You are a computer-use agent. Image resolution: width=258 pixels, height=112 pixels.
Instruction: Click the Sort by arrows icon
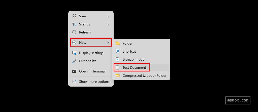point(74,24)
